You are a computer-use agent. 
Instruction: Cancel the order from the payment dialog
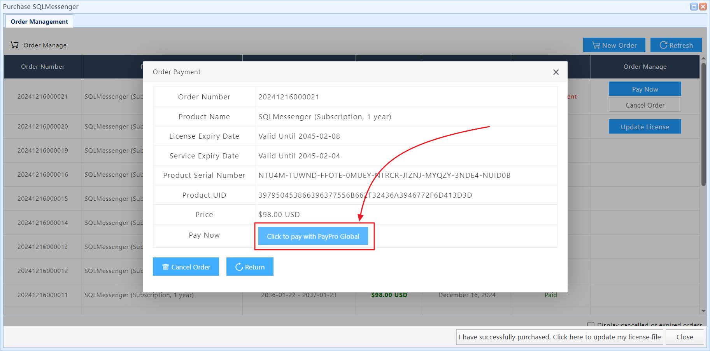(186, 267)
